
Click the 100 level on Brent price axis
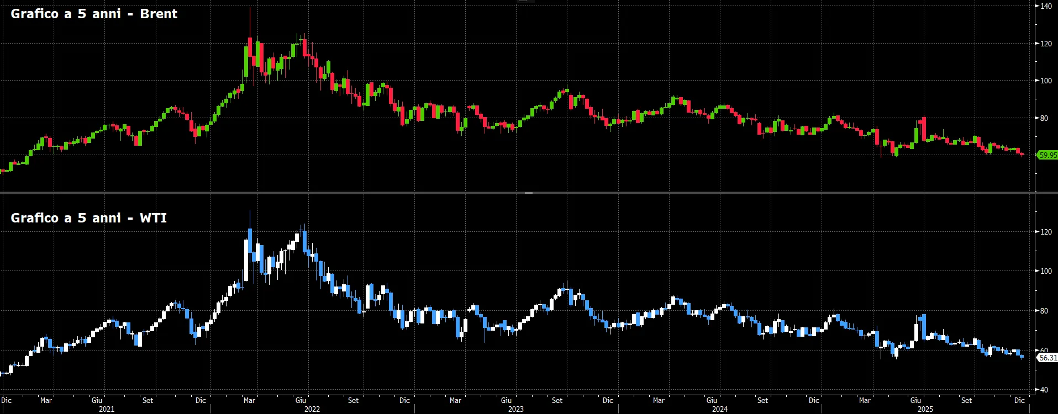point(1046,81)
